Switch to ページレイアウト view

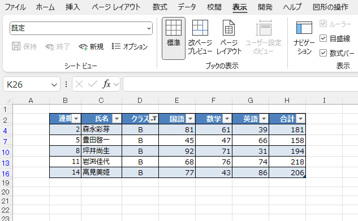tap(229, 38)
